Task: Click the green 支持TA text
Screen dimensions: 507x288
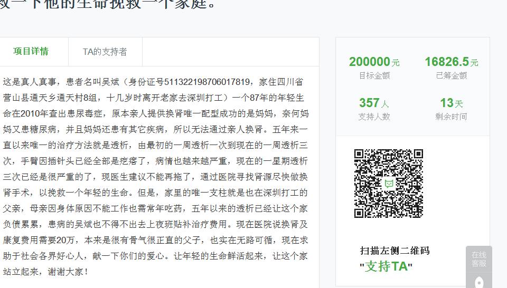Action: 386,266
